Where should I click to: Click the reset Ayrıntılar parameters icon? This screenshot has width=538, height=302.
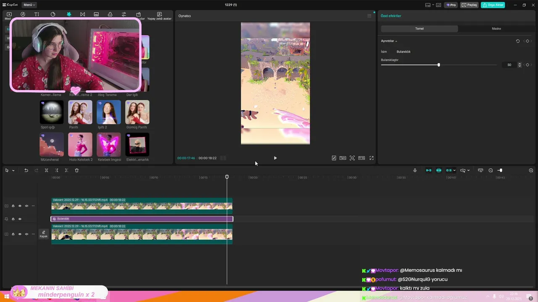(x=518, y=41)
